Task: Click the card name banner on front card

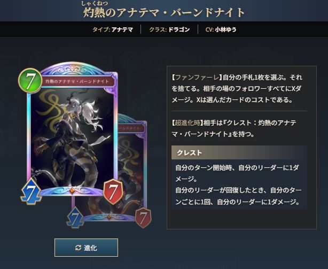Action: 77,81
